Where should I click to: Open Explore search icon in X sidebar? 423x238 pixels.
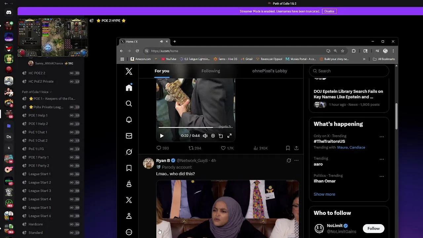[x=129, y=104]
